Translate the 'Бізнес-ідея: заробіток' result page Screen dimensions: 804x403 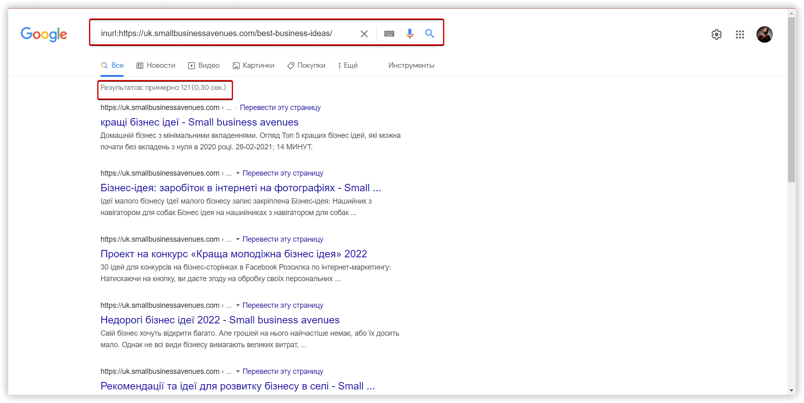point(283,173)
